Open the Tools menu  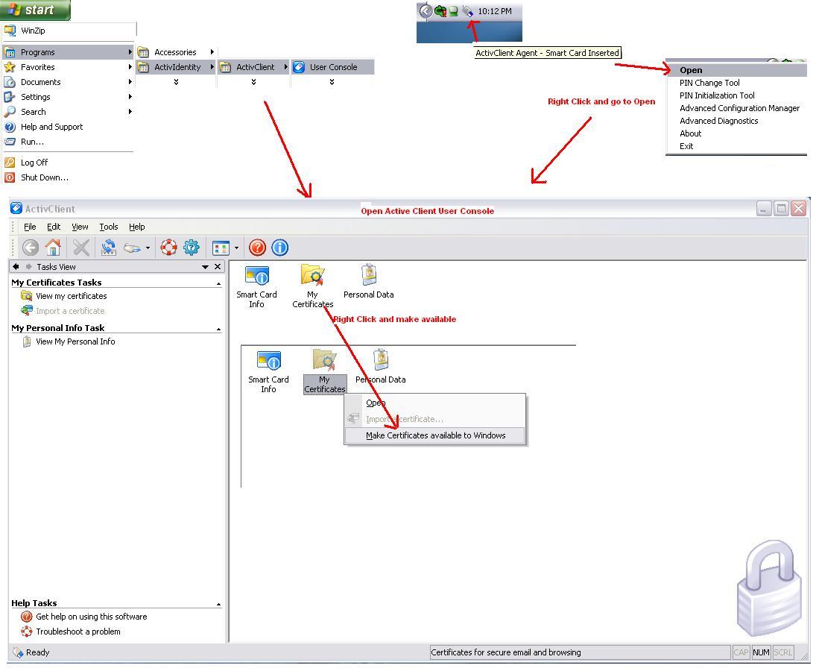[x=109, y=227]
